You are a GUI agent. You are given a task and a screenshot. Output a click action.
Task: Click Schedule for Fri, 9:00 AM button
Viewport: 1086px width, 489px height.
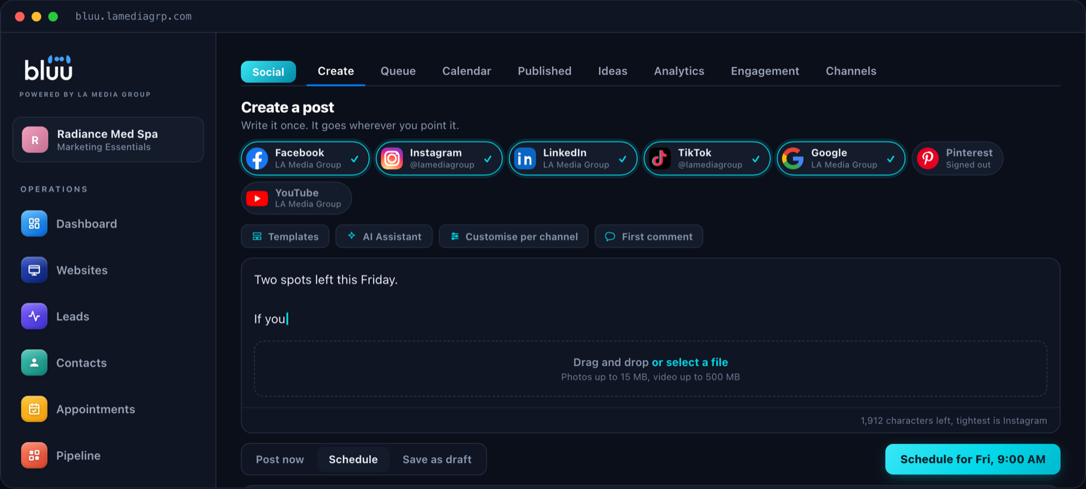click(x=973, y=459)
